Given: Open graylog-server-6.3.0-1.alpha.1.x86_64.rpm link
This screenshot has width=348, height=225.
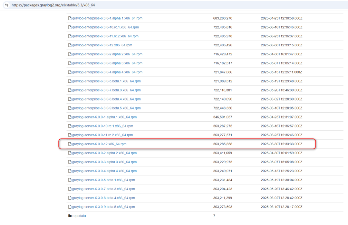Looking at the screenshot, I should [104, 117].
